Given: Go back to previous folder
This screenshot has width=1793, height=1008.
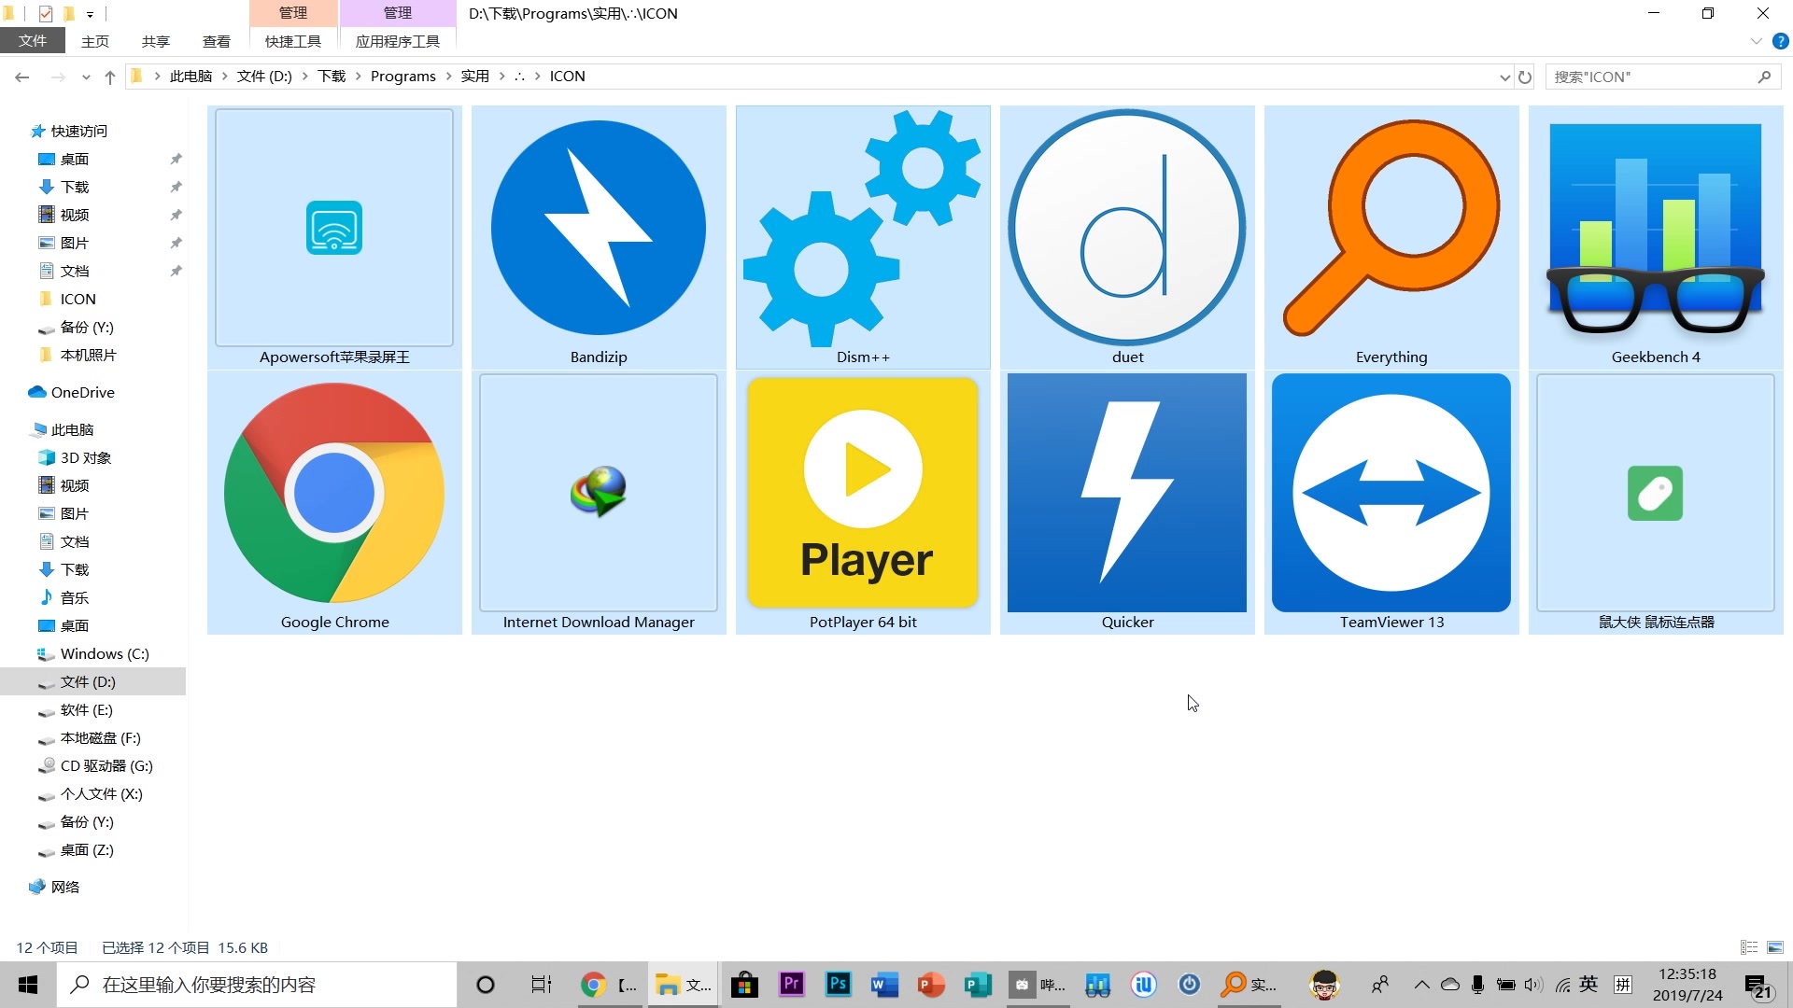Looking at the screenshot, I should [22, 77].
